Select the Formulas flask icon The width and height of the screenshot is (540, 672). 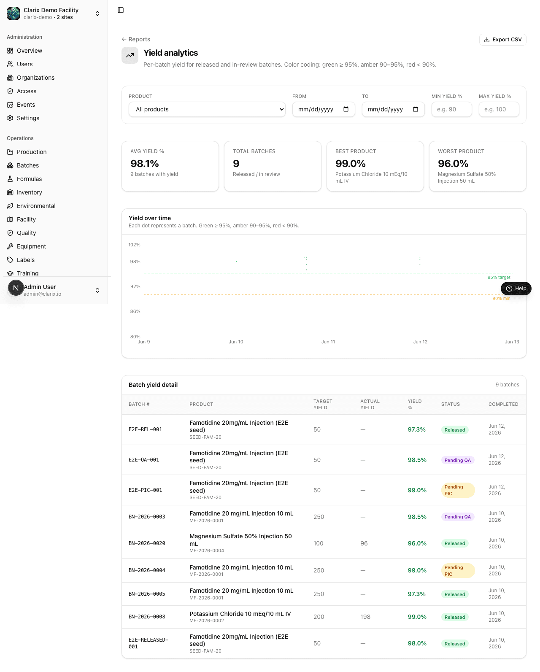coord(10,179)
